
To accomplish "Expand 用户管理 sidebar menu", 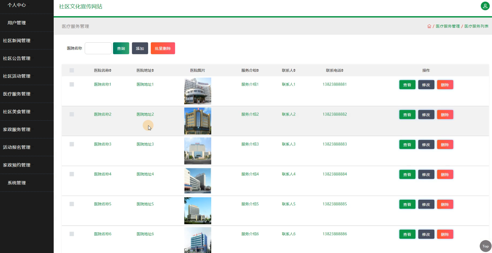I will [27, 23].
